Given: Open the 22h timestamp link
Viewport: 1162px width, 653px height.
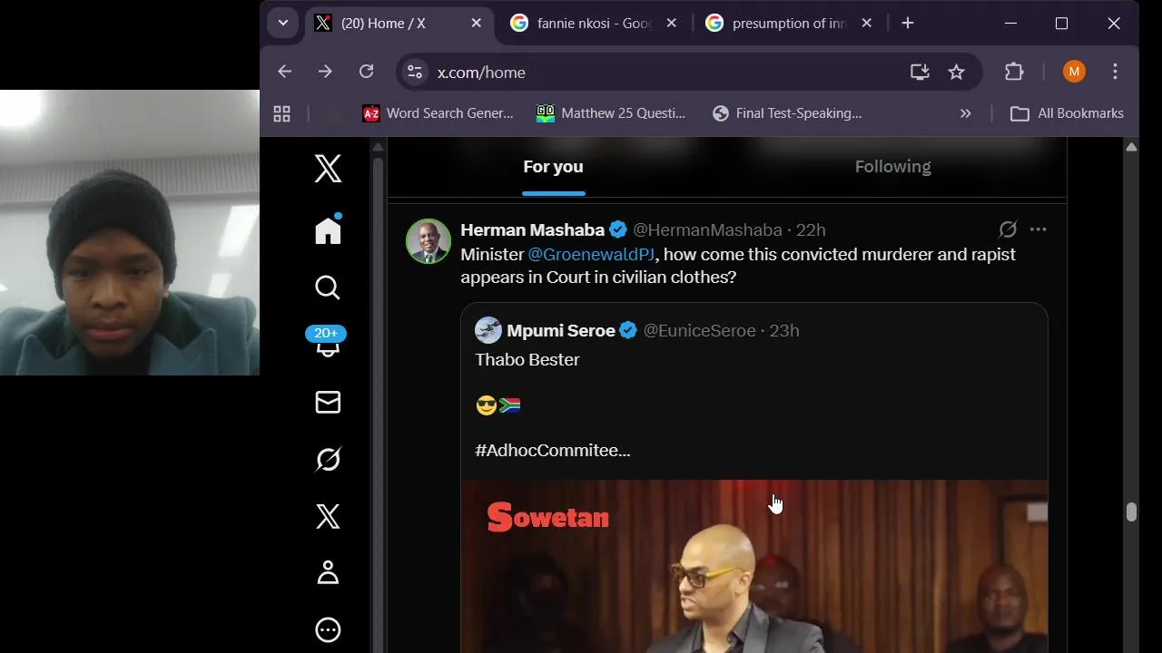Looking at the screenshot, I should click(x=811, y=230).
